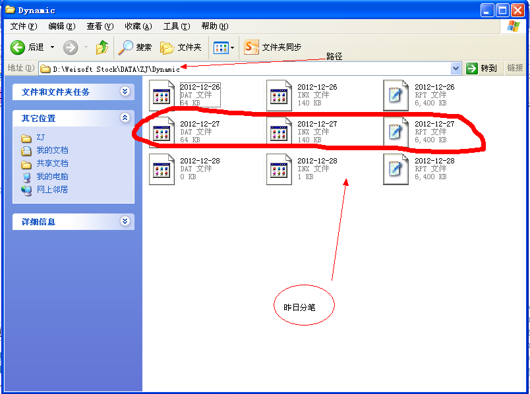Open the address bar dropdown arrow
Image resolution: width=530 pixels, height=394 pixels.
tap(456, 69)
